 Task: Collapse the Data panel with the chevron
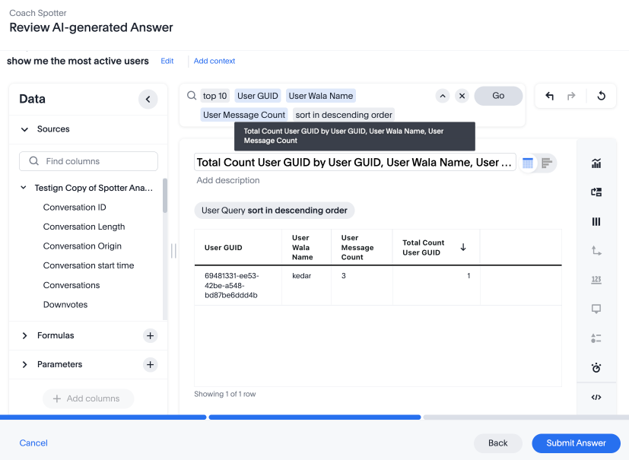(x=148, y=99)
